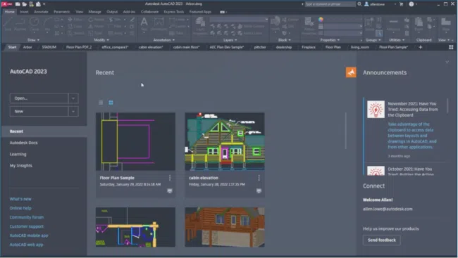The image size is (458, 258).
Task: Switch Recent files to list view
Action: point(101,103)
